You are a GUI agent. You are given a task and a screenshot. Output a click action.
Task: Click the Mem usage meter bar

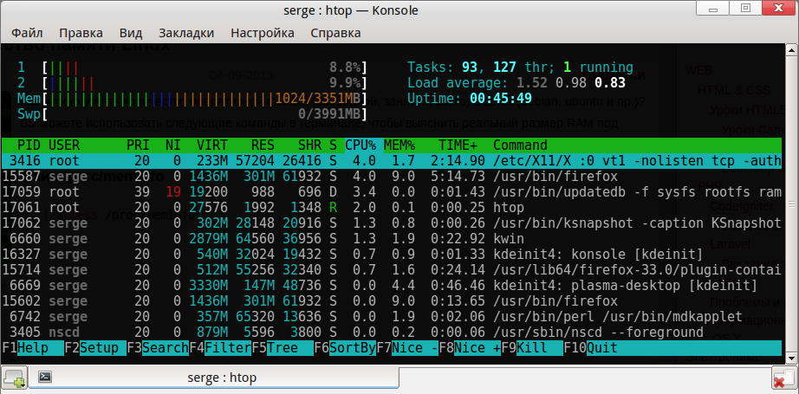[x=205, y=99]
